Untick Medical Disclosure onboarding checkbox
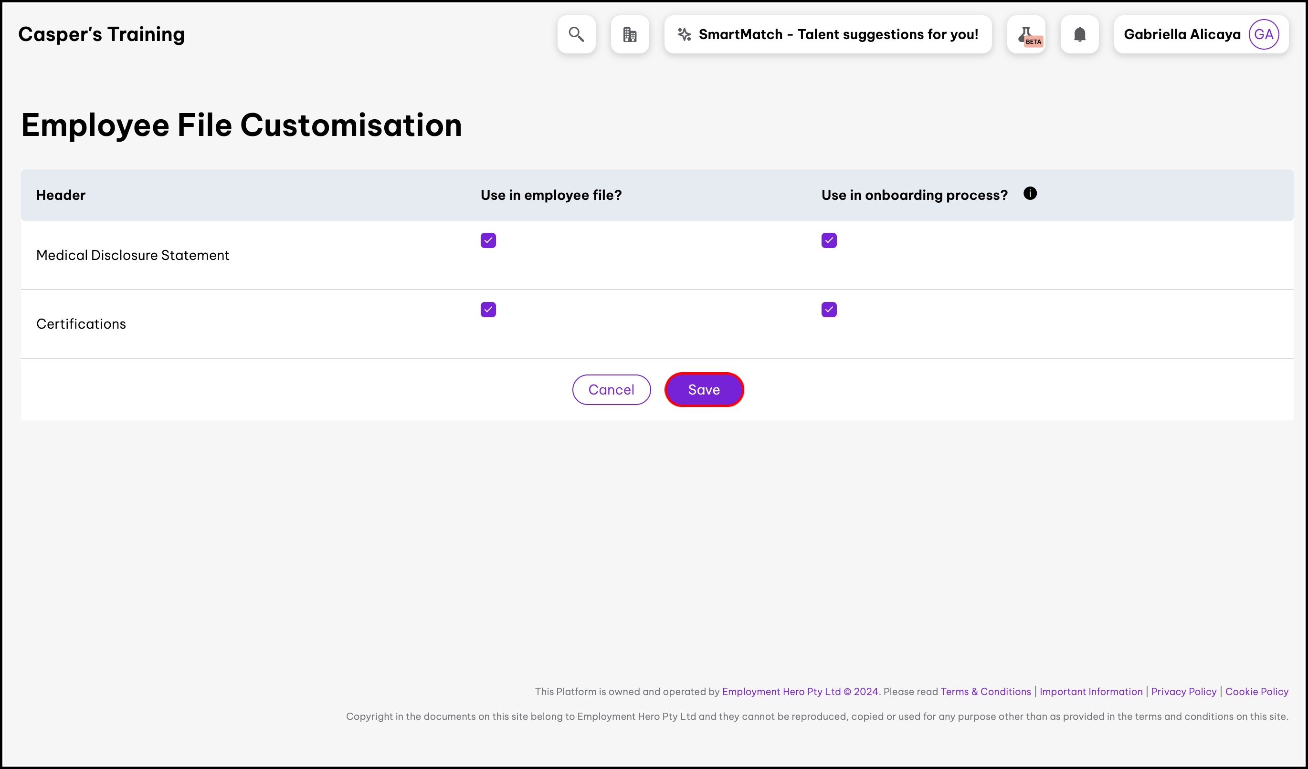The image size is (1308, 769). point(829,240)
